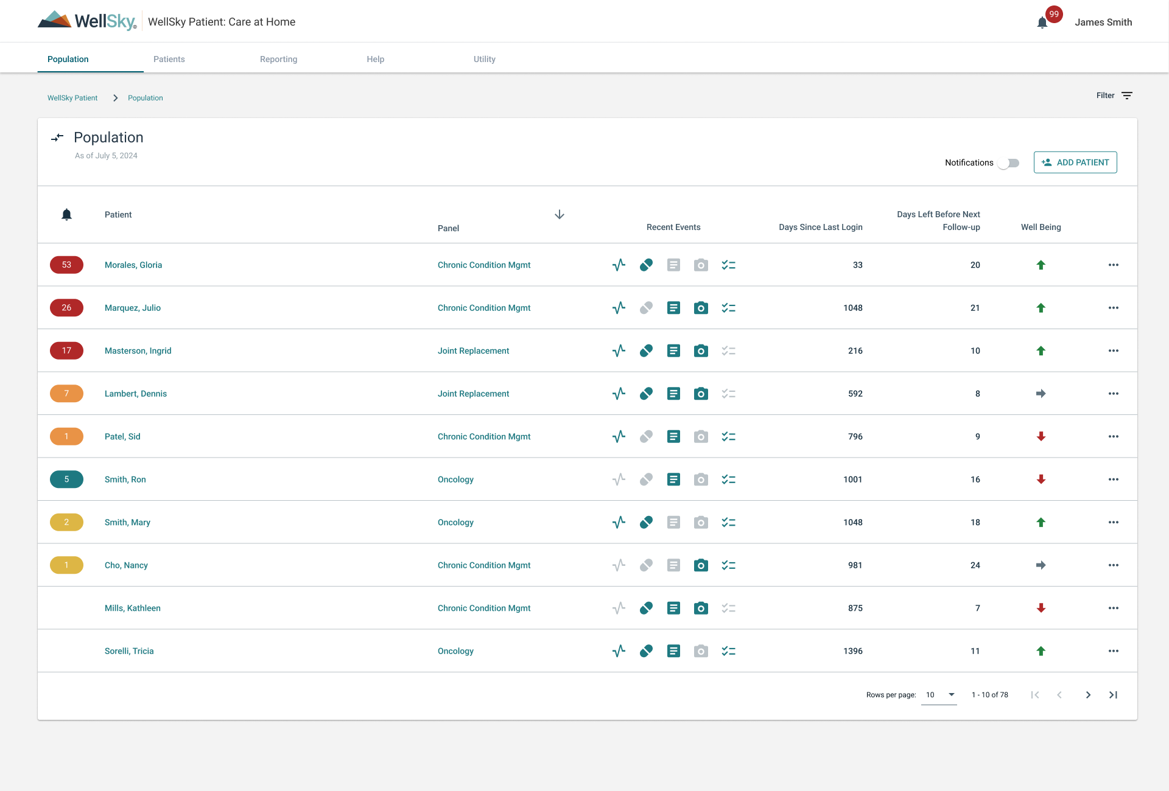Viewport: 1169px width, 791px height.
Task: Click the 5 alert badge for Smith, Ron
Action: [66, 479]
